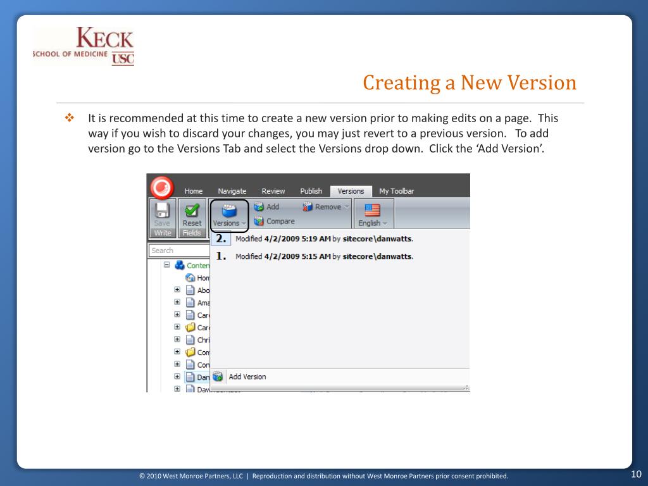This screenshot has height=486, width=648.
Task: Select the Chri page item in tree
Action: [197, 340]
